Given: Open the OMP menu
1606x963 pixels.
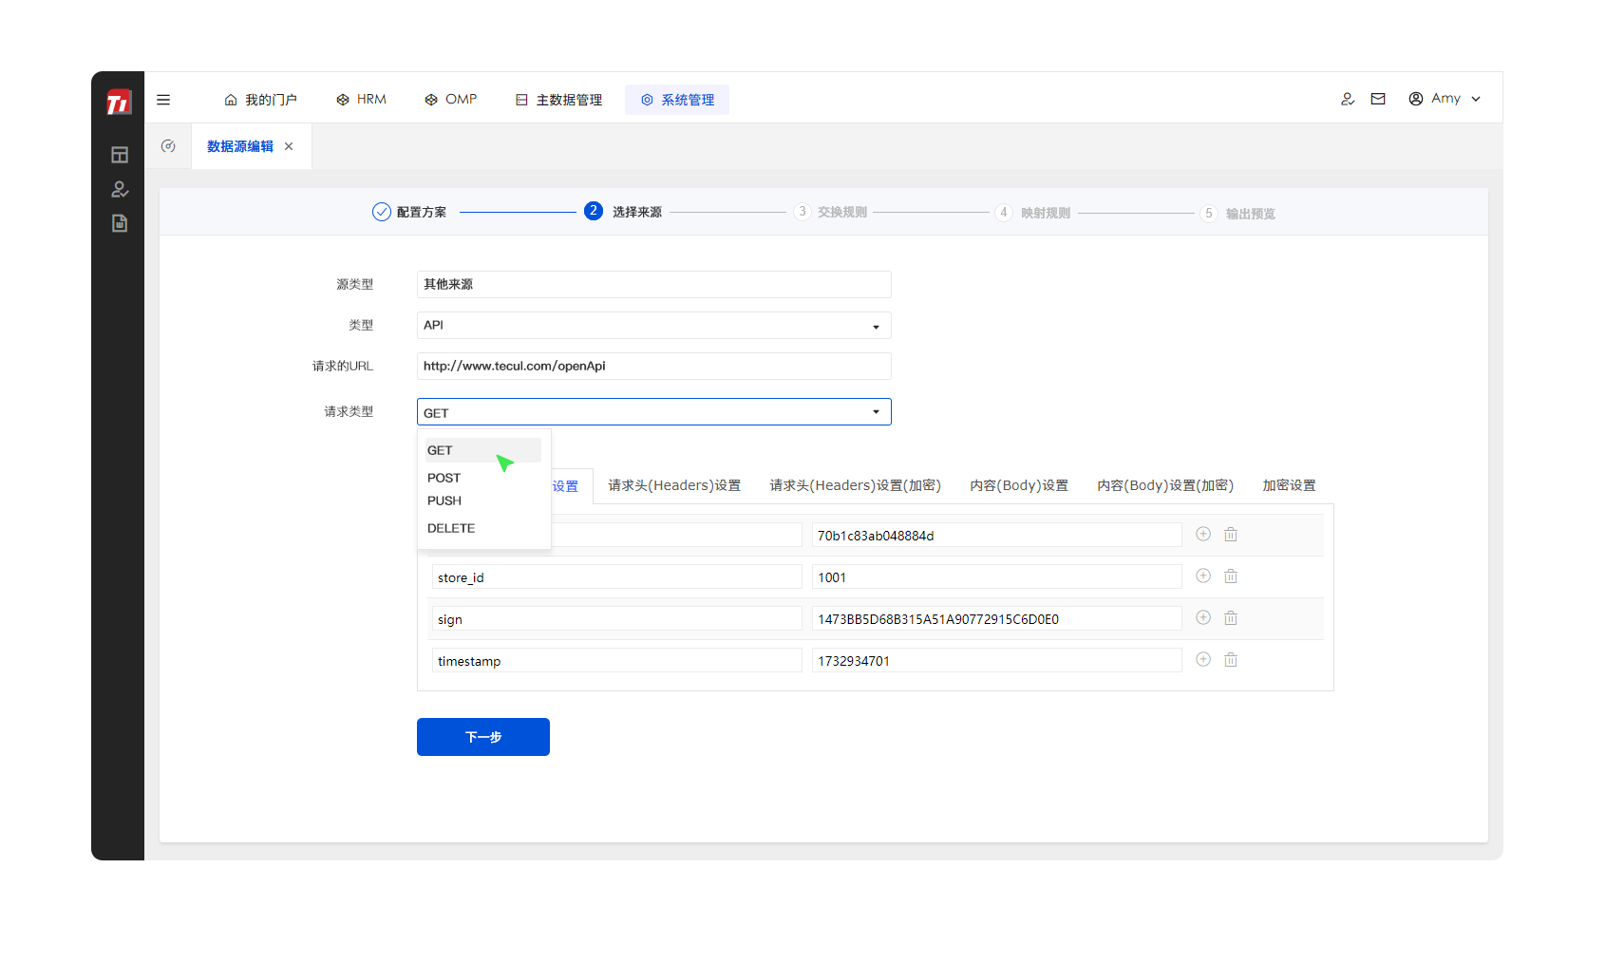Looking at the screenshot, I should tap(451, 100).
